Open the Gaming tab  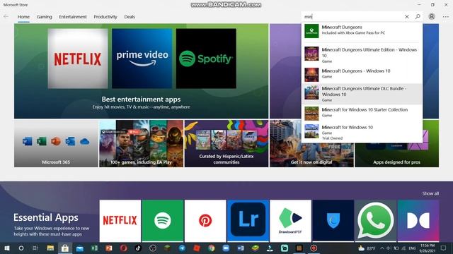tap(44, 17)
